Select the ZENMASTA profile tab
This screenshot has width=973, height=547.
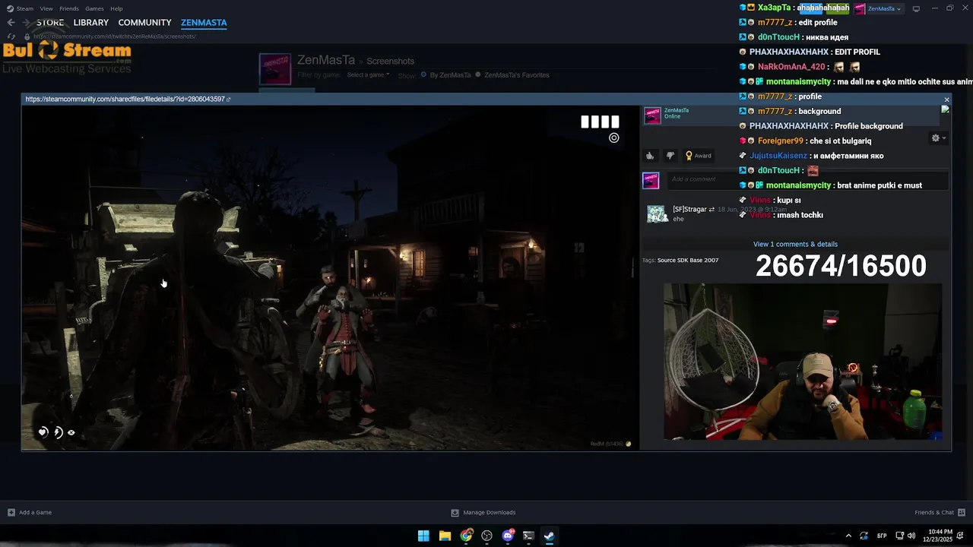click(204, 23)
